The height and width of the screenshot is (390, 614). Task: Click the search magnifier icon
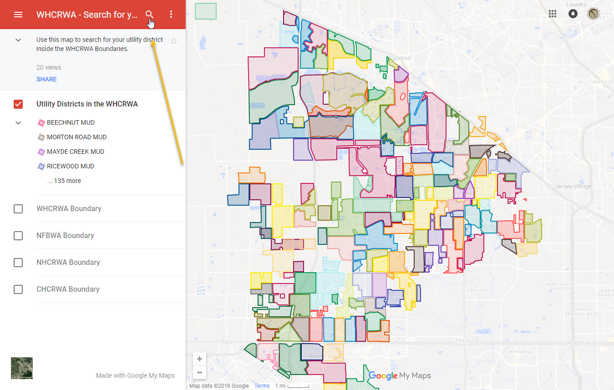pyautogui.click(x=149, y=15)
